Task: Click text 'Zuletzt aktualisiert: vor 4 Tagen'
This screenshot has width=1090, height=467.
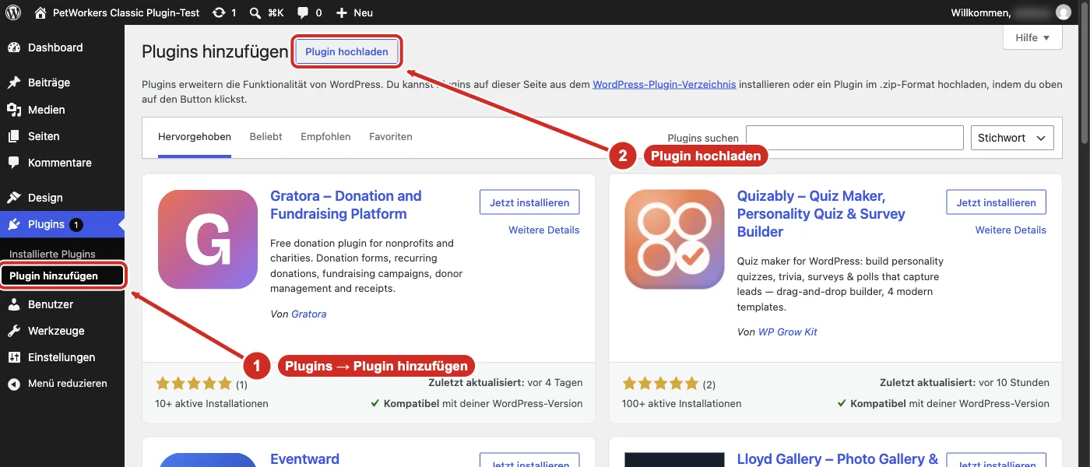Action: click(505, 382)
